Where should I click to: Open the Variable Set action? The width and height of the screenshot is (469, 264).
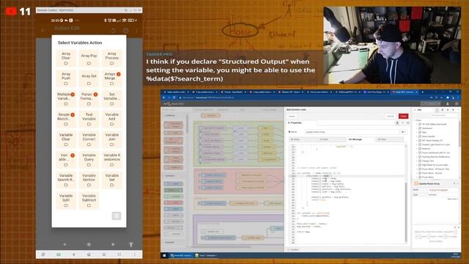click(111, 180)
